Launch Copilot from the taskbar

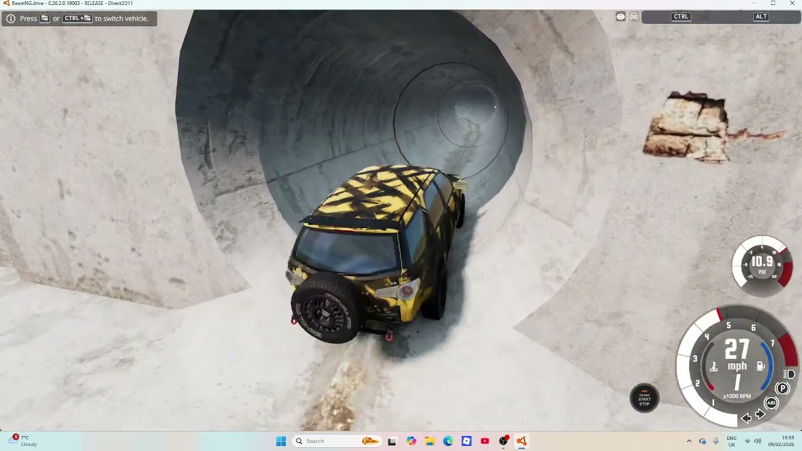(411, 441)
